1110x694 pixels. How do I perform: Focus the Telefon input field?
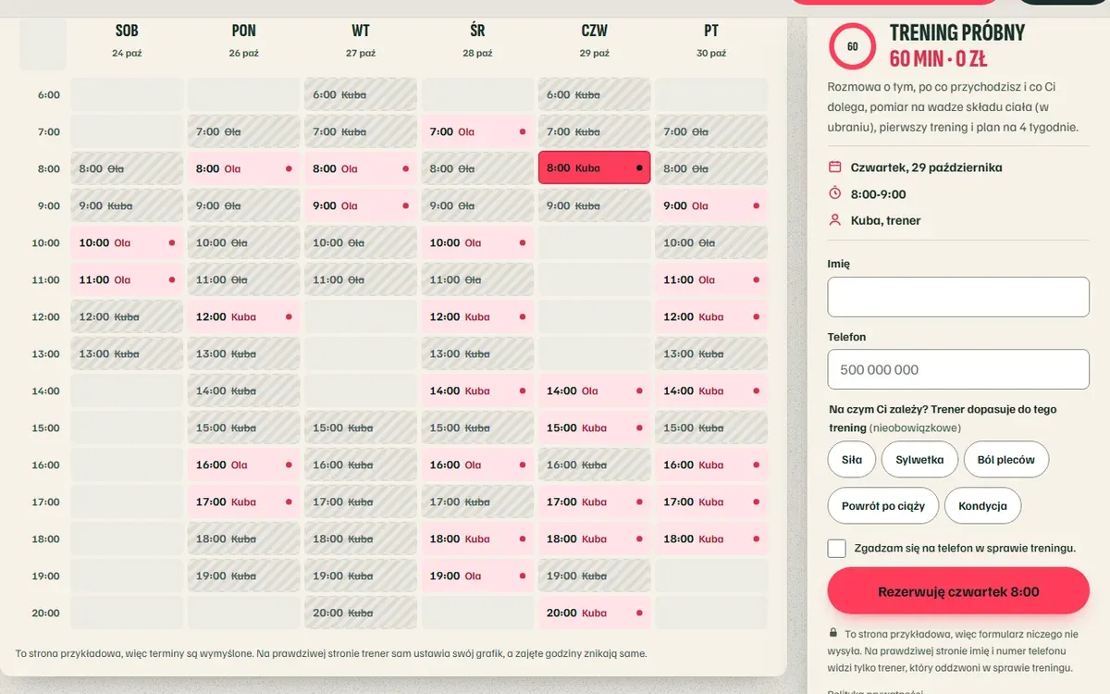click(x=958, y=369)
